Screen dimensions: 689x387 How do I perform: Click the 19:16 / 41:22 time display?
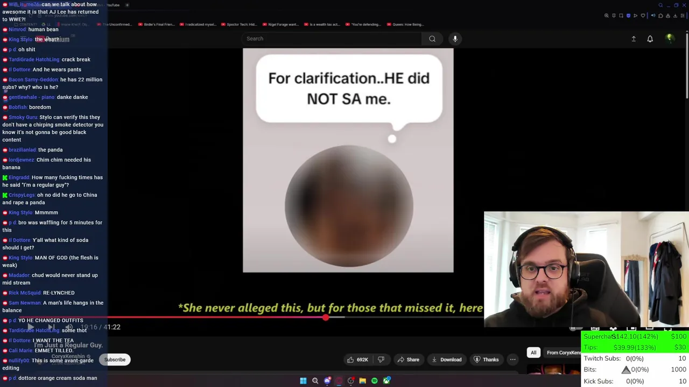pyautogui.click(x=100, y=327)
